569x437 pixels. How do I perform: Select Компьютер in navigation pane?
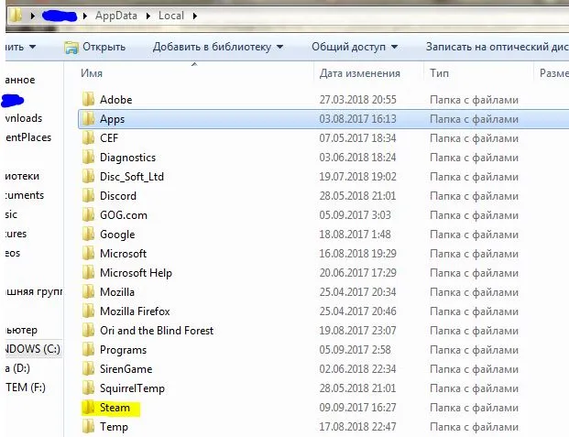pos(21,330)
